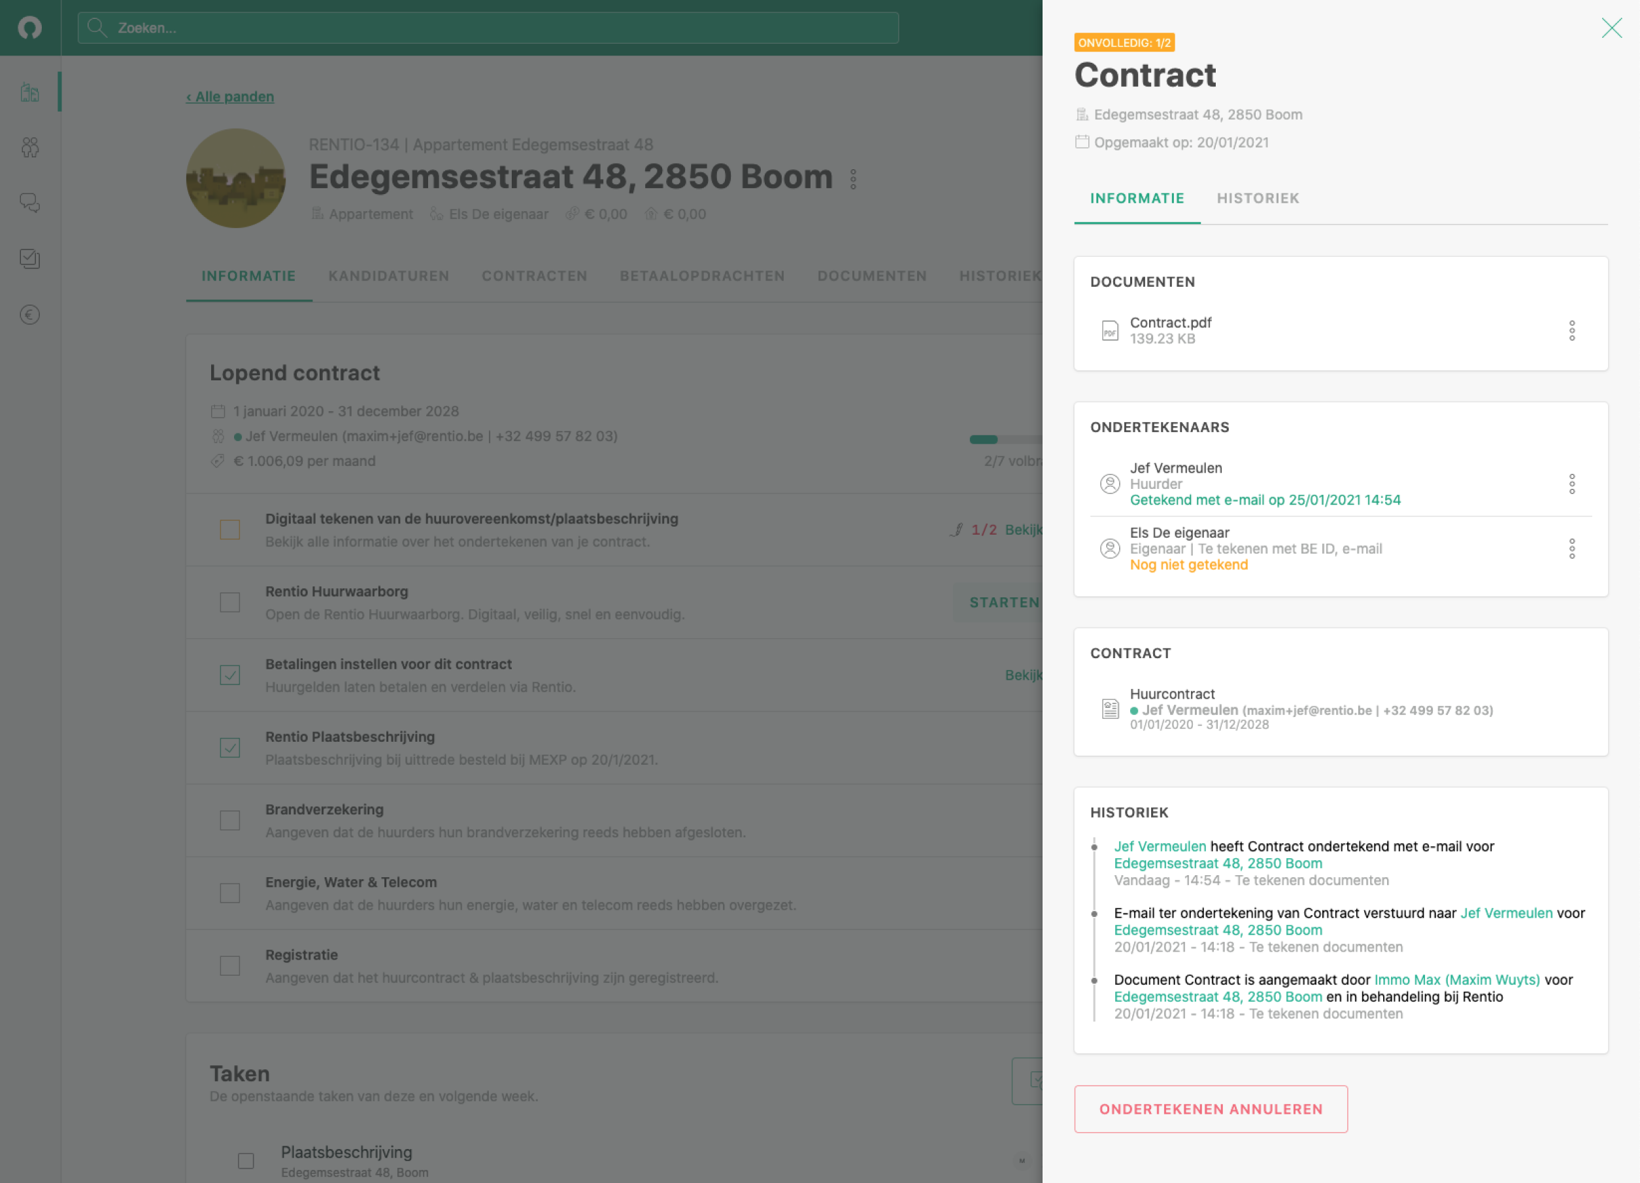Click the Rentio logo icon

(29, 27)
